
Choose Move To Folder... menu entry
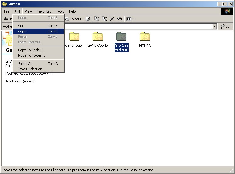click(x=38, y=55)
